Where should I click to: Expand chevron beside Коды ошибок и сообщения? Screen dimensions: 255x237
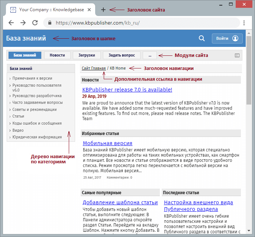coord(10,124)
